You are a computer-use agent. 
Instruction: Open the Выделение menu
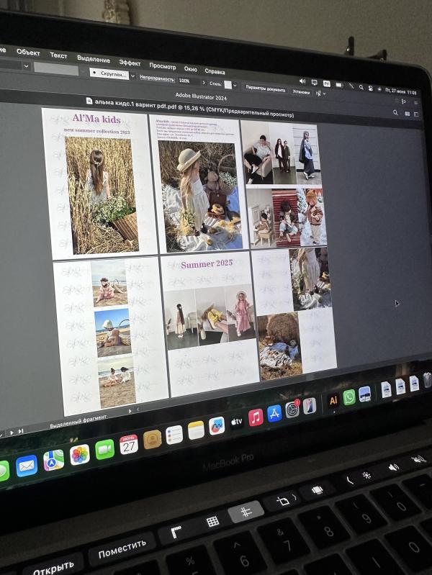93,59
